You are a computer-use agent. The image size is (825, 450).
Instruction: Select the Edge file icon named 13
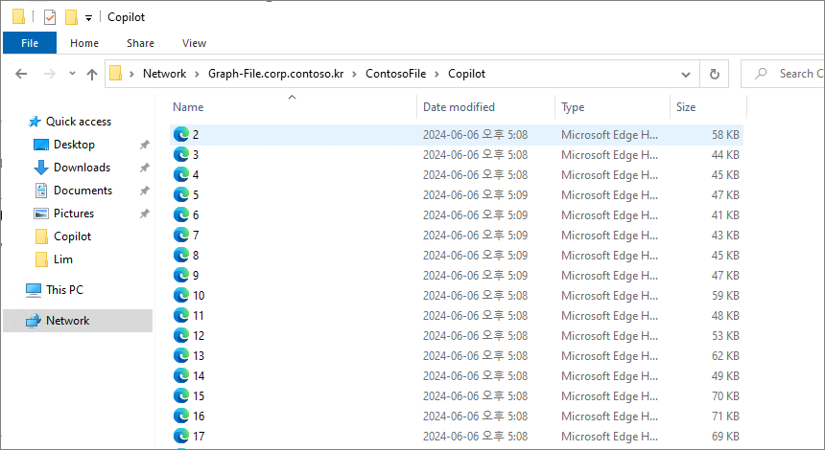tap(181, 355)
